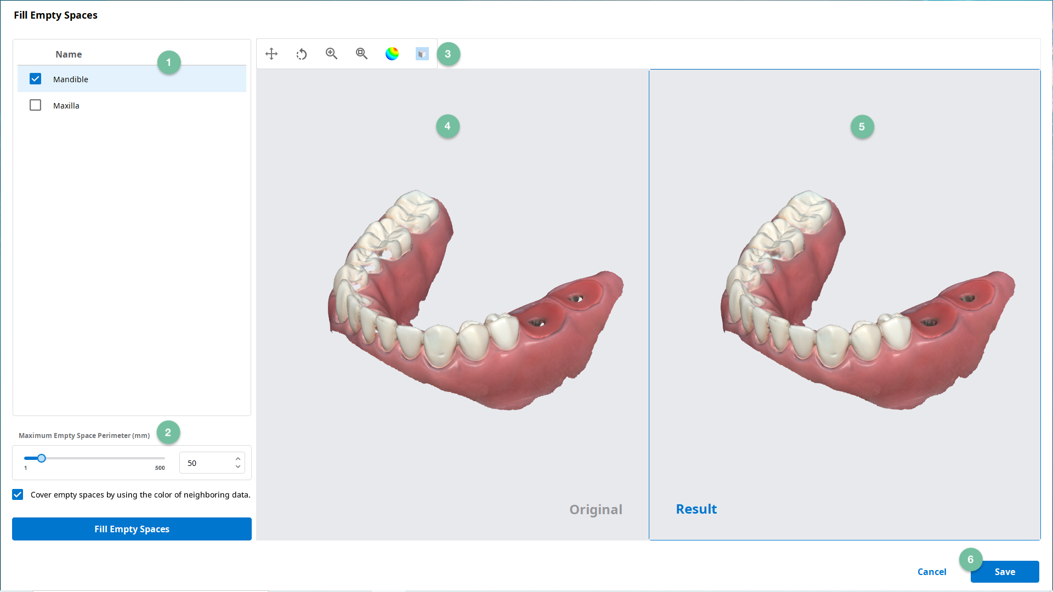Click the Zoom fit magnifier icon
Image resolution: width=1053 pixels, height=592 pixels.
(x=361, y=54)
